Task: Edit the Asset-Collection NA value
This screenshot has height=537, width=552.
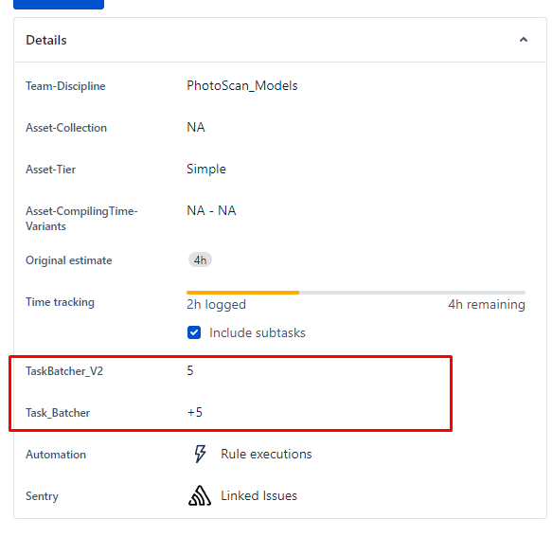Action: pos(196,127)
